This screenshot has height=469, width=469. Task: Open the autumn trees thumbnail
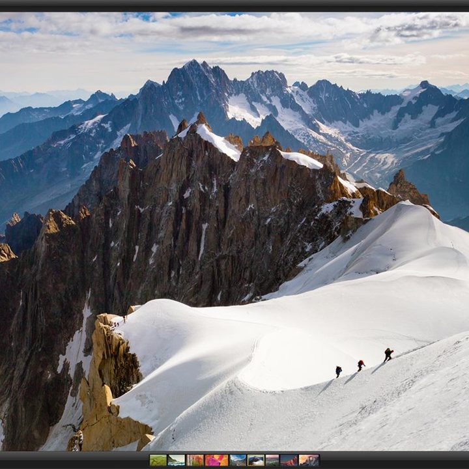pos(195,461)
